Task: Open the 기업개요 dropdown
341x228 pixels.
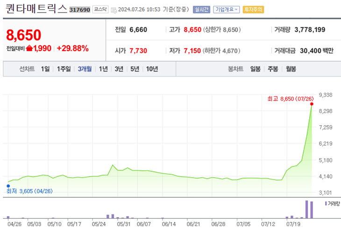Action: click(x=227, y=9)
